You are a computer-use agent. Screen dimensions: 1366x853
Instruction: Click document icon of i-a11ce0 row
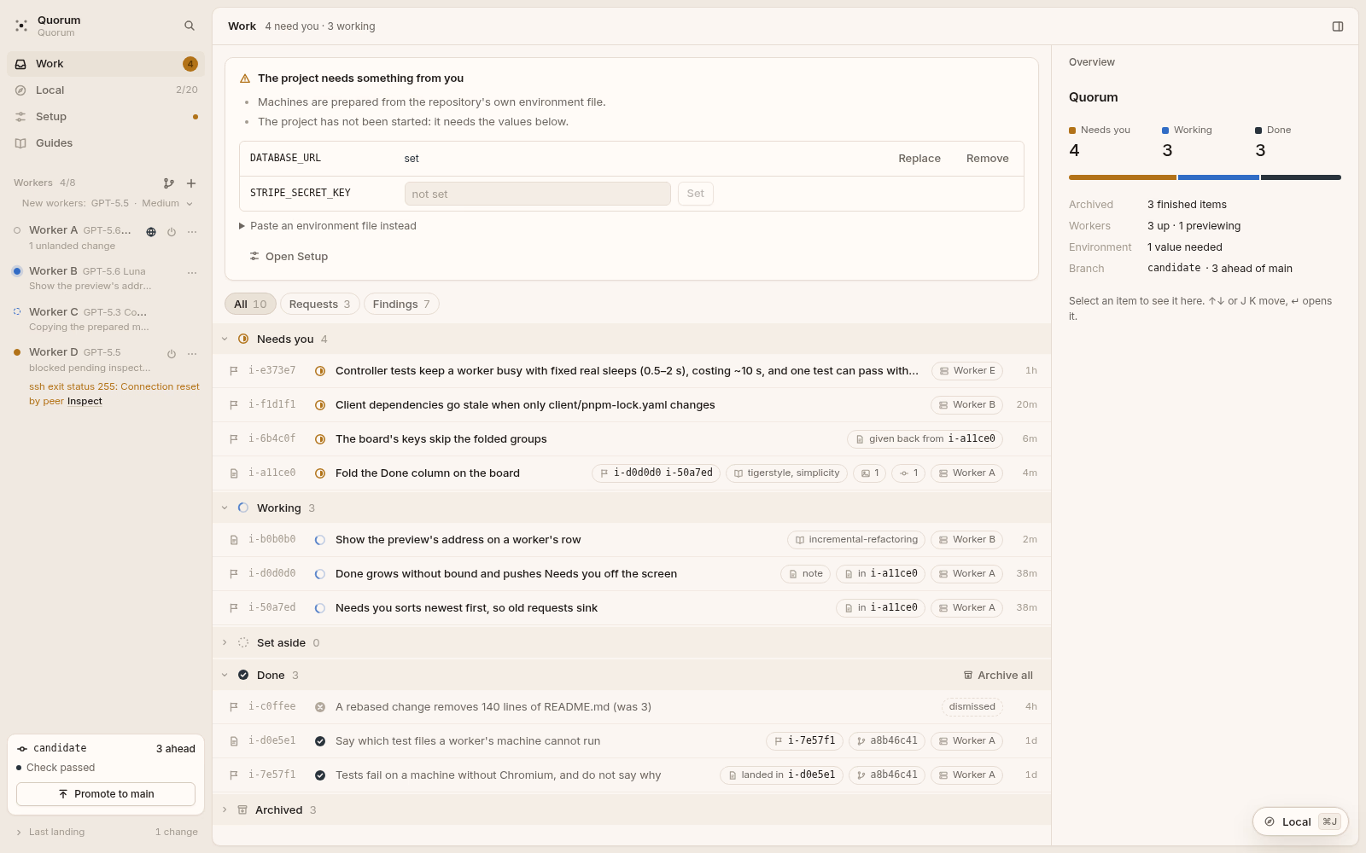(234, 473)
